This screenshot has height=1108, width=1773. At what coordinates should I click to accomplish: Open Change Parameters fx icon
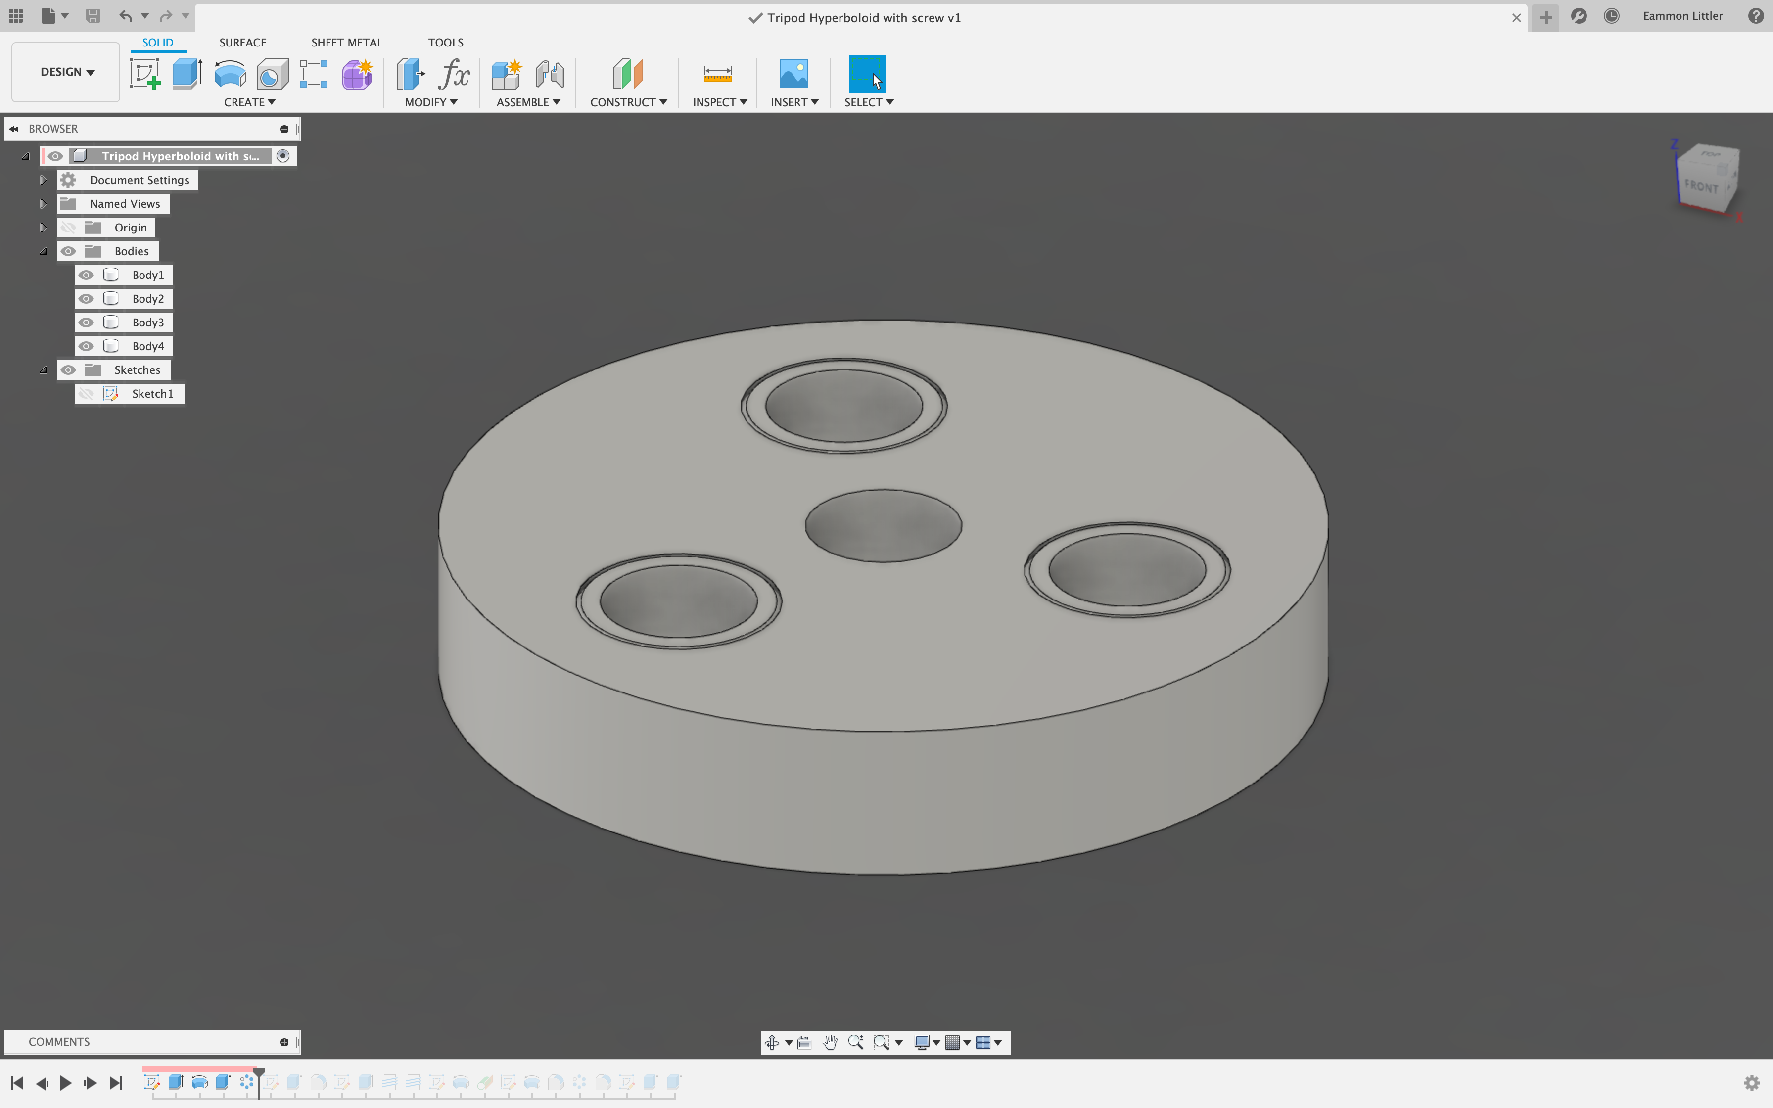(x=454, y=74)
